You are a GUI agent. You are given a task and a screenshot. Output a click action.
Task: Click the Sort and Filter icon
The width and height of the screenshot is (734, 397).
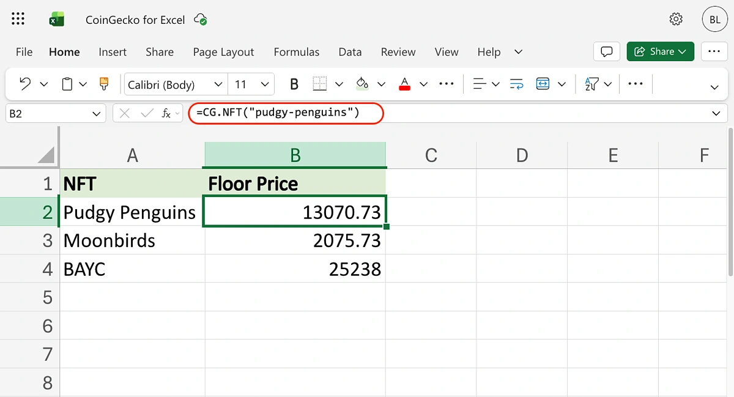591,84
